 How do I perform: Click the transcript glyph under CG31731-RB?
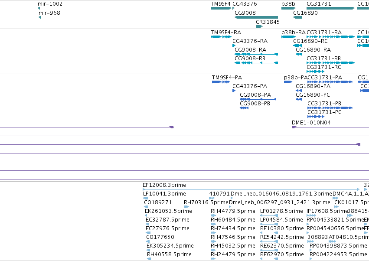(331, 63)
